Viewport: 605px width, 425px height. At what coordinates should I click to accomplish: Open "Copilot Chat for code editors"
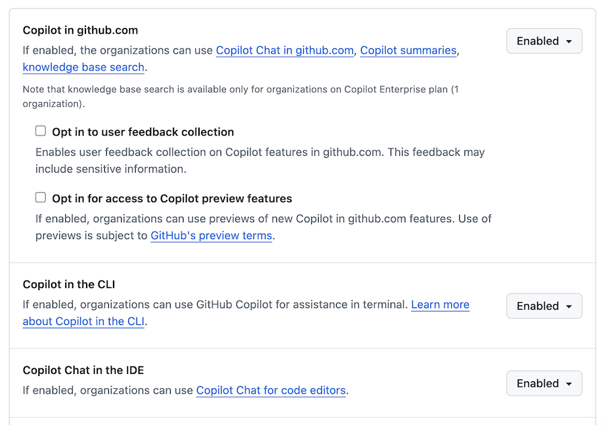click(x=270, y=390)
